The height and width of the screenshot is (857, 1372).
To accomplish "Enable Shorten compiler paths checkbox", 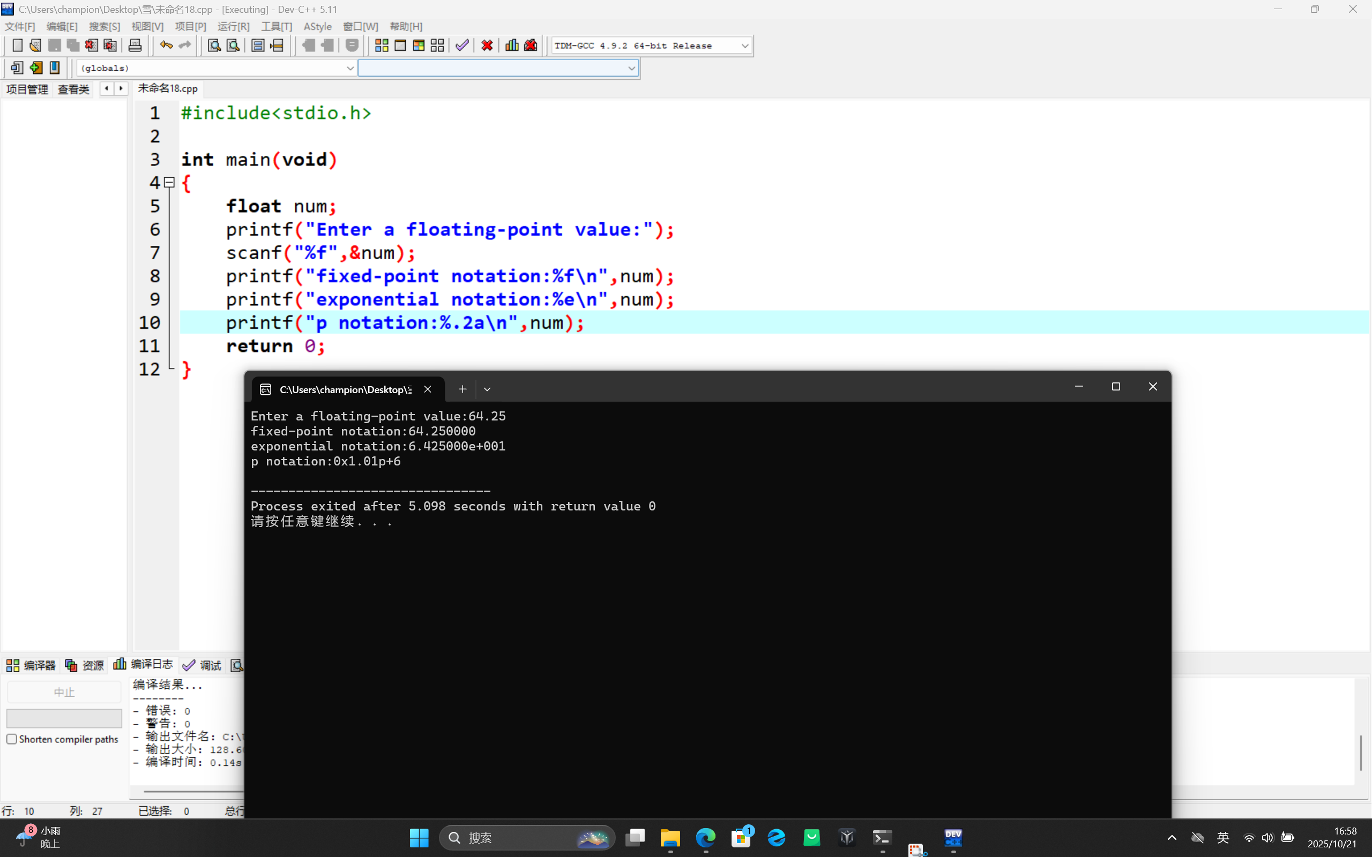I will [x=12, y=739].
